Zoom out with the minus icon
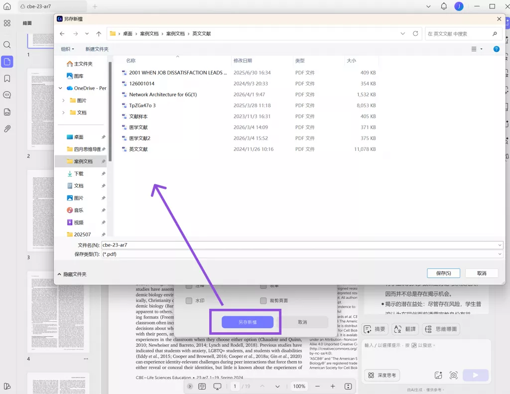 click(317, 386)
